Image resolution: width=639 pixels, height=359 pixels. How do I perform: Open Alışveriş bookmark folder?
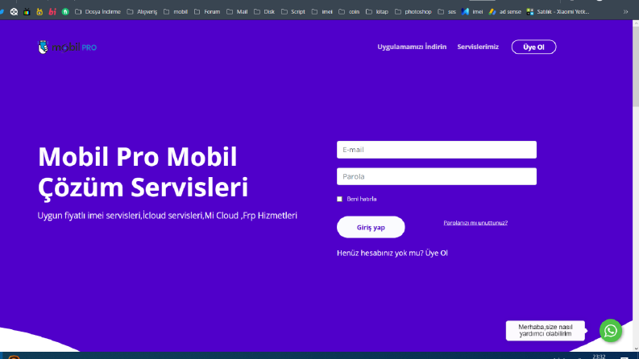pos(142,12)
